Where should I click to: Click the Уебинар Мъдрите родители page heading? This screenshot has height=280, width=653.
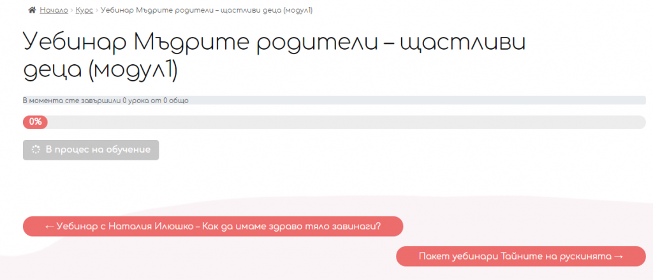(274, 57)
